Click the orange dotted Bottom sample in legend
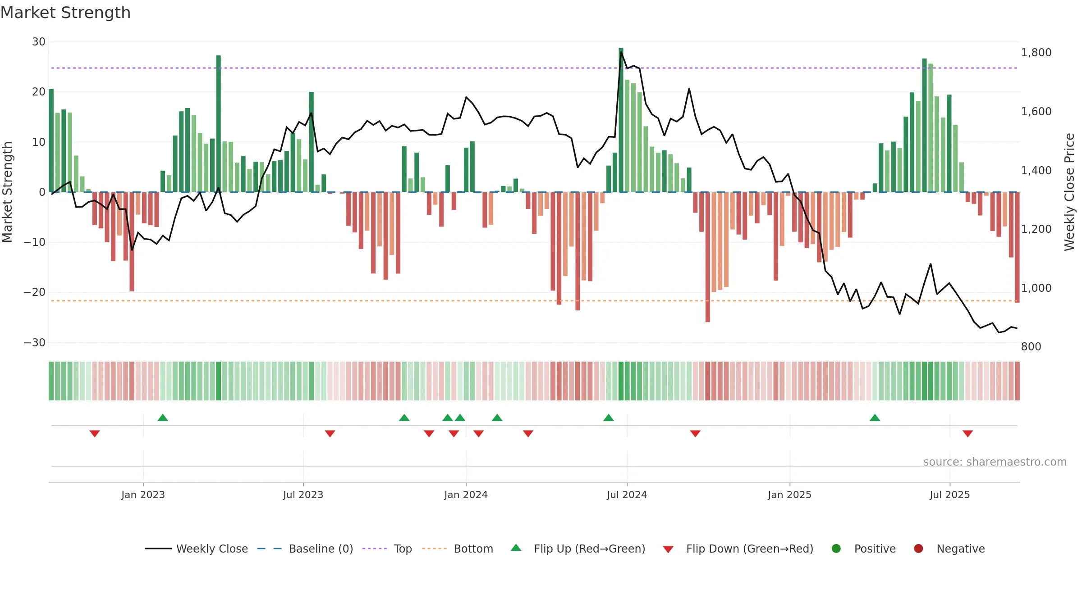Image resolution: width=1082 pixels, height=608 pixels. tap(435, 549)
